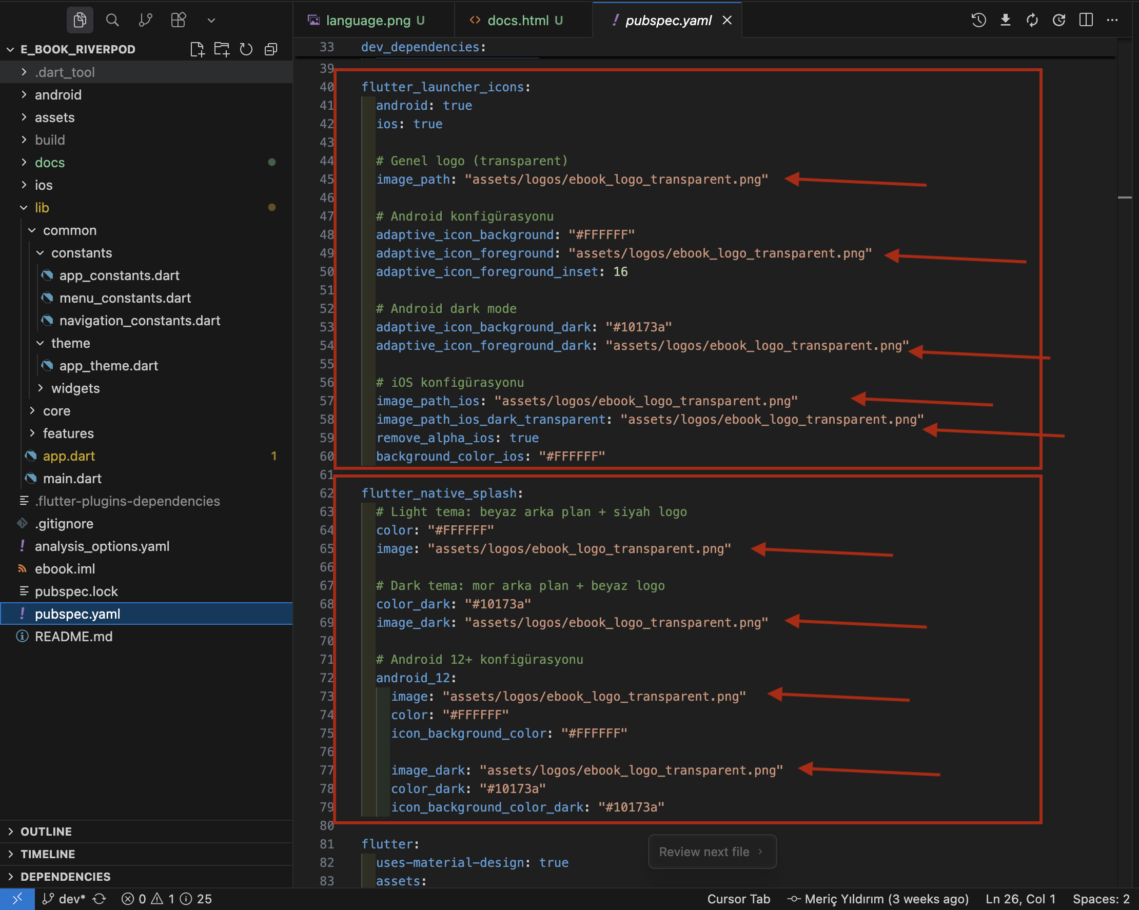Switch to the language.png tab
The image size is (1139, 910).
(x=368, y=20)
